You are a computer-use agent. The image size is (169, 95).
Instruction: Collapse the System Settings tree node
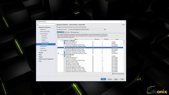[x=39, y=34]
